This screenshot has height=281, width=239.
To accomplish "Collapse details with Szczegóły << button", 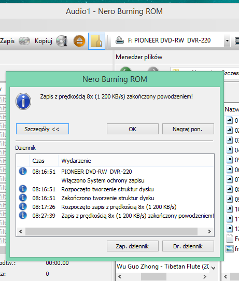I will pos(43,129).
